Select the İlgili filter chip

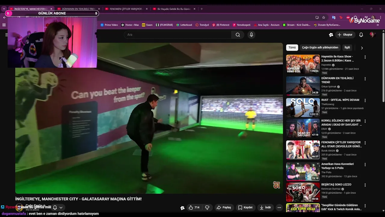[347, 48]
